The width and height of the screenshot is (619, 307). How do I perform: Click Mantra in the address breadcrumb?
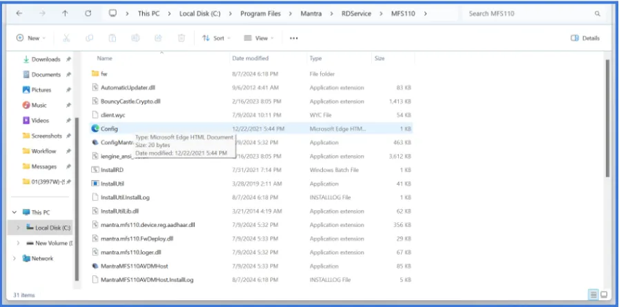point(311,14)
